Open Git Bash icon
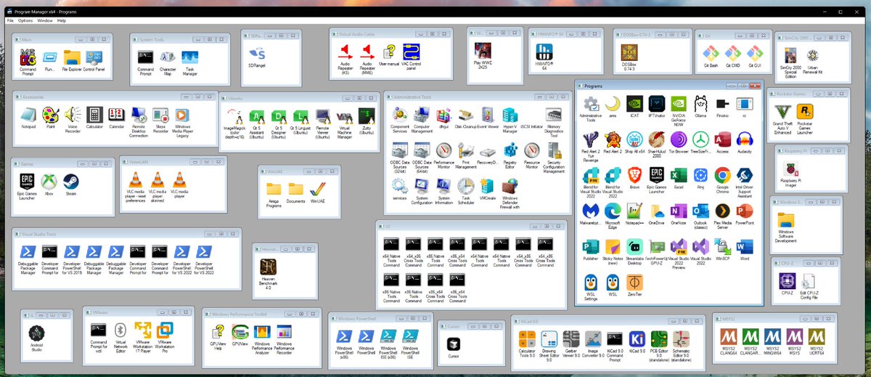 coord(711,54)
